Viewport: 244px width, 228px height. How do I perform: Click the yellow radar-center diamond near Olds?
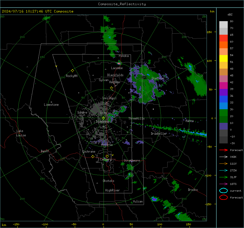pos(103,118)
